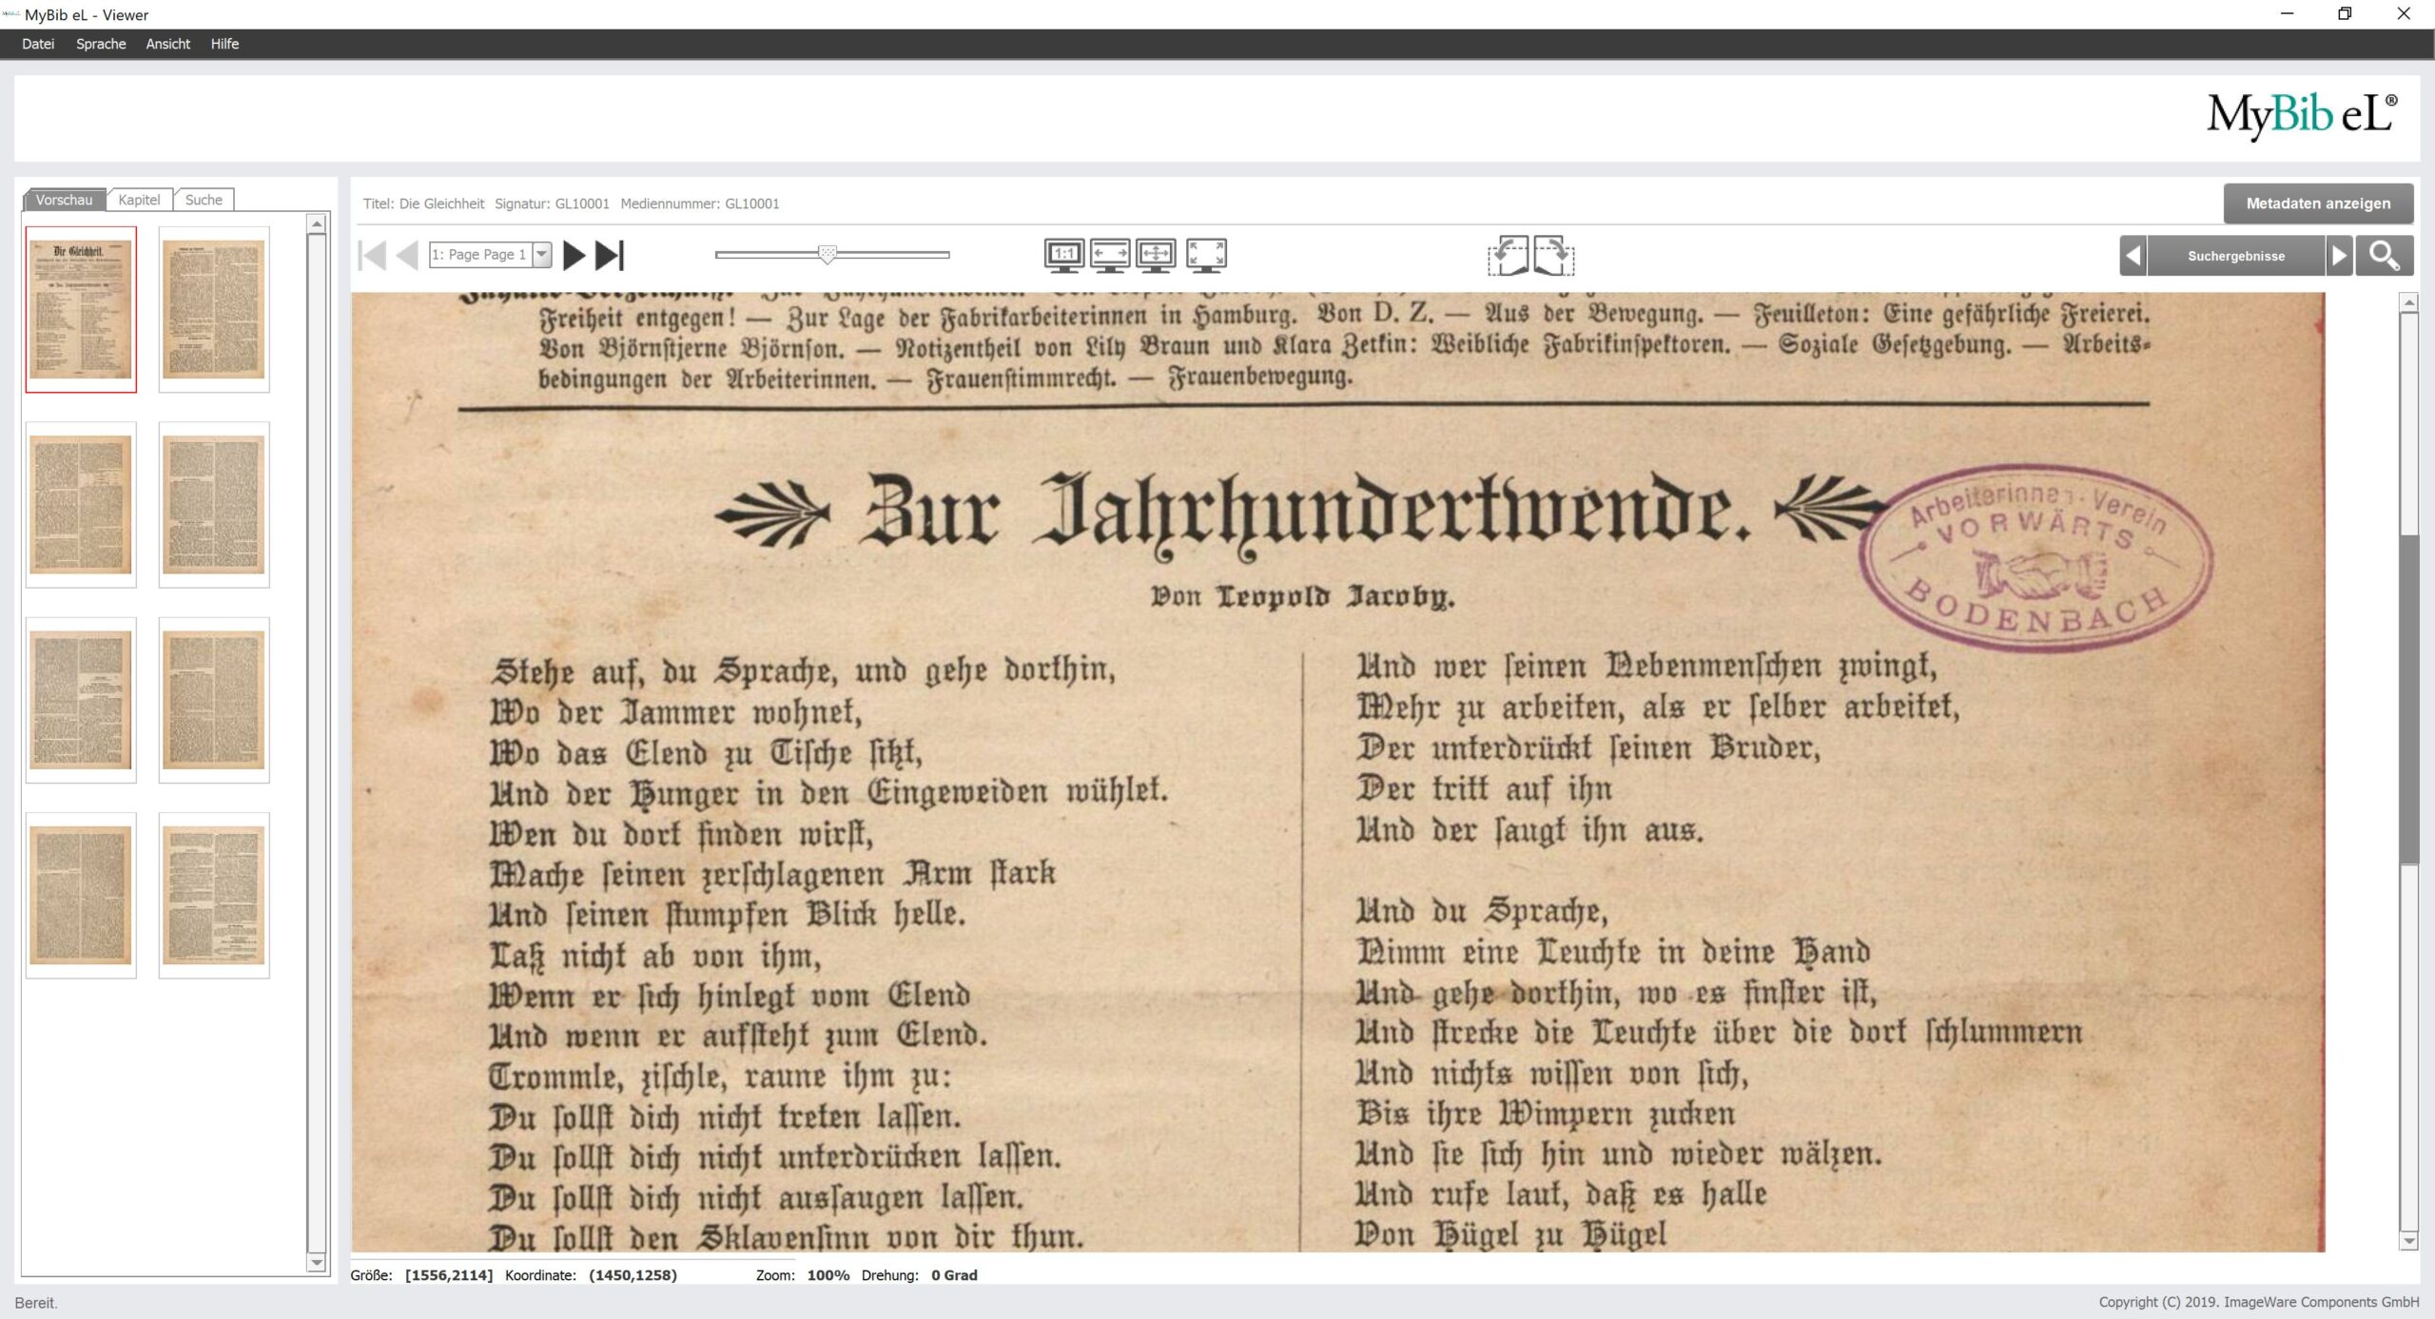Rotate page counterclockwise
The image size is (2435, 1319).
pyautogui.click(x=1509, y=256)
